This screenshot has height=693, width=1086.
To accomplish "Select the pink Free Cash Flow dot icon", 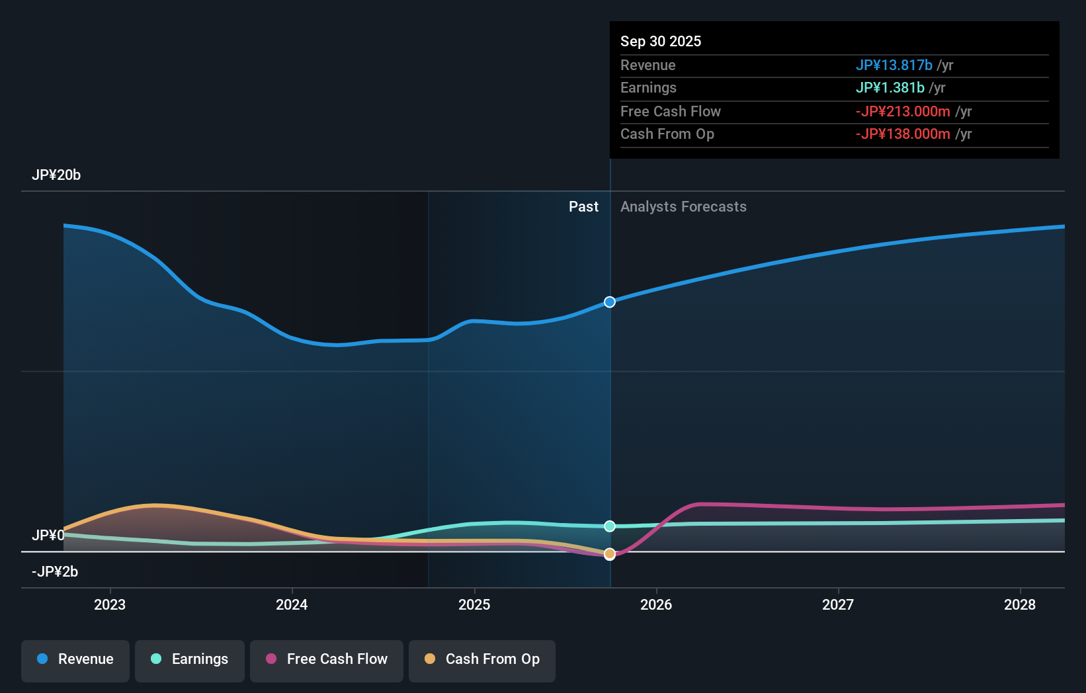I will (271, 659).
